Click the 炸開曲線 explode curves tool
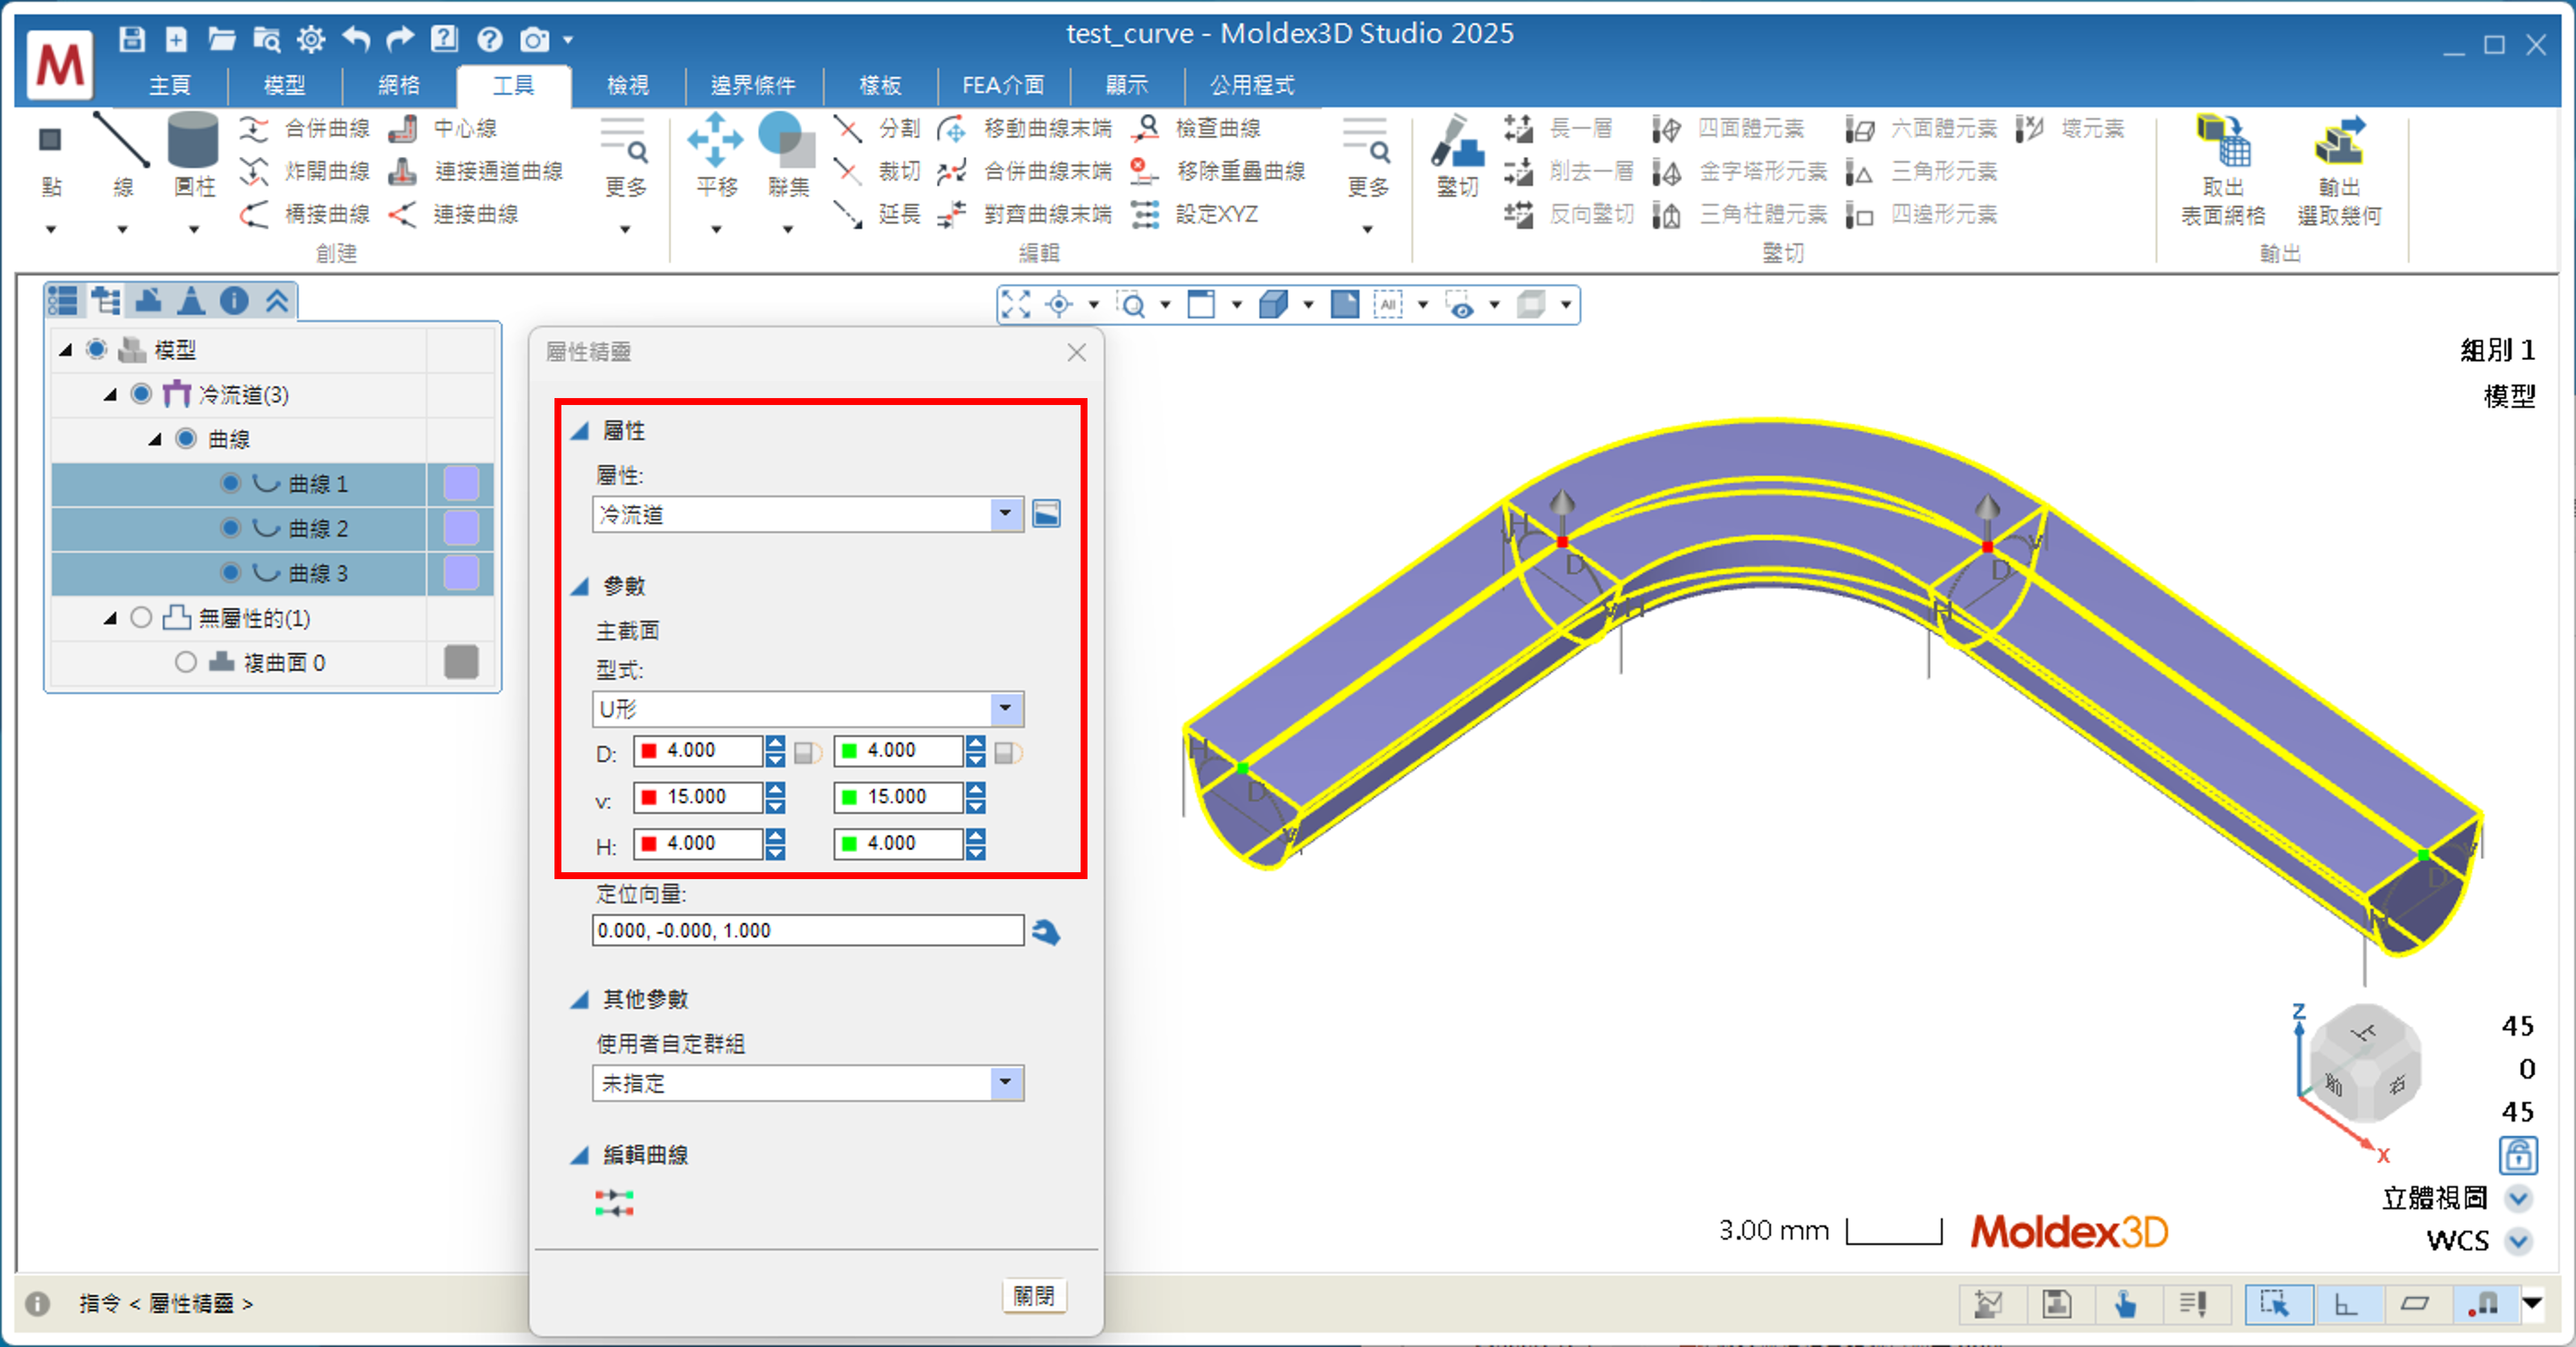The image size is (2576, 1347). point(304,171)
